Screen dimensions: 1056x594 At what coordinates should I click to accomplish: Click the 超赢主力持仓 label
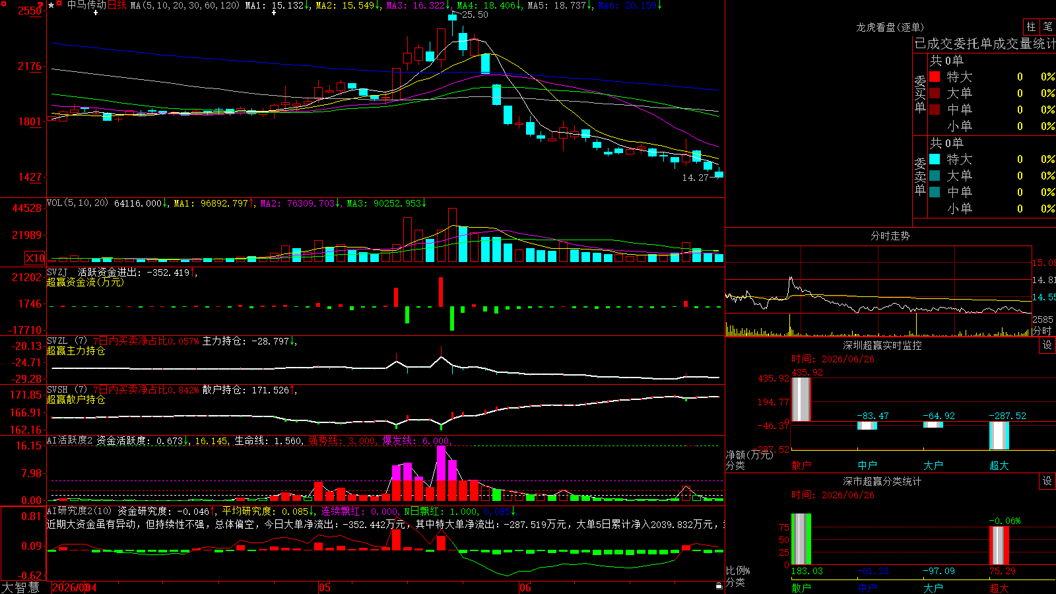(x=76, y=350)
